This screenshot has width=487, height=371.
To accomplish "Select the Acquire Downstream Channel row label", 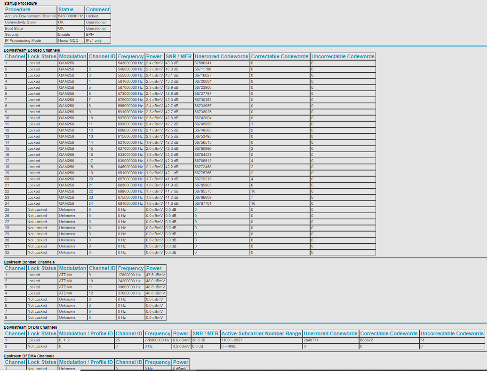I will coord(30,16).
